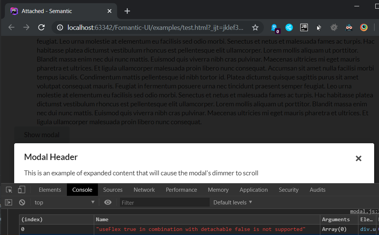Activate the inspect element picker

point(9,190)
